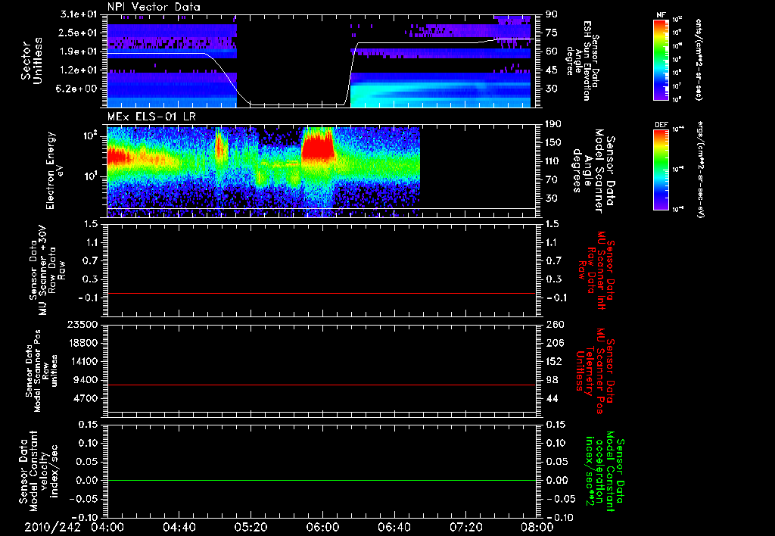
Task: Click the Sector Unitless axis label
Action: [32, 61]
